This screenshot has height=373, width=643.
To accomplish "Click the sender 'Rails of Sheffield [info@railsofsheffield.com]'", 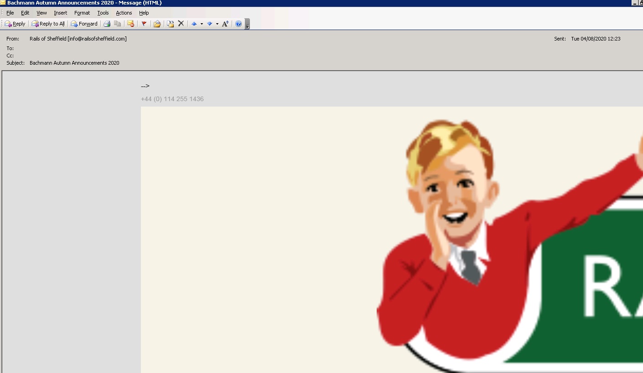I will pos(78,39).
